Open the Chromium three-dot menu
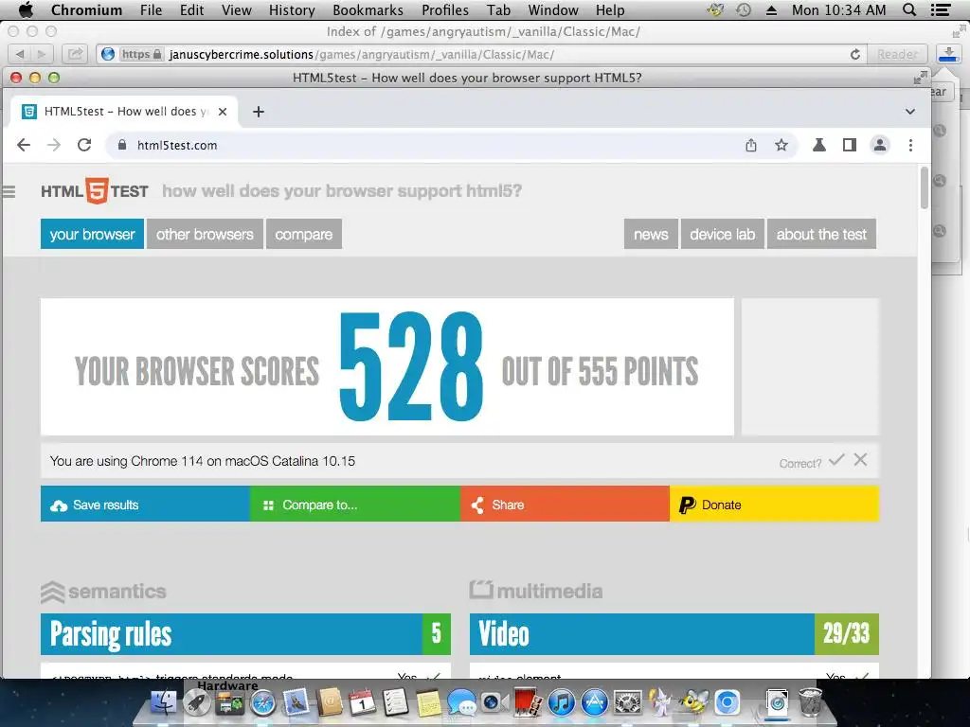 910,145
